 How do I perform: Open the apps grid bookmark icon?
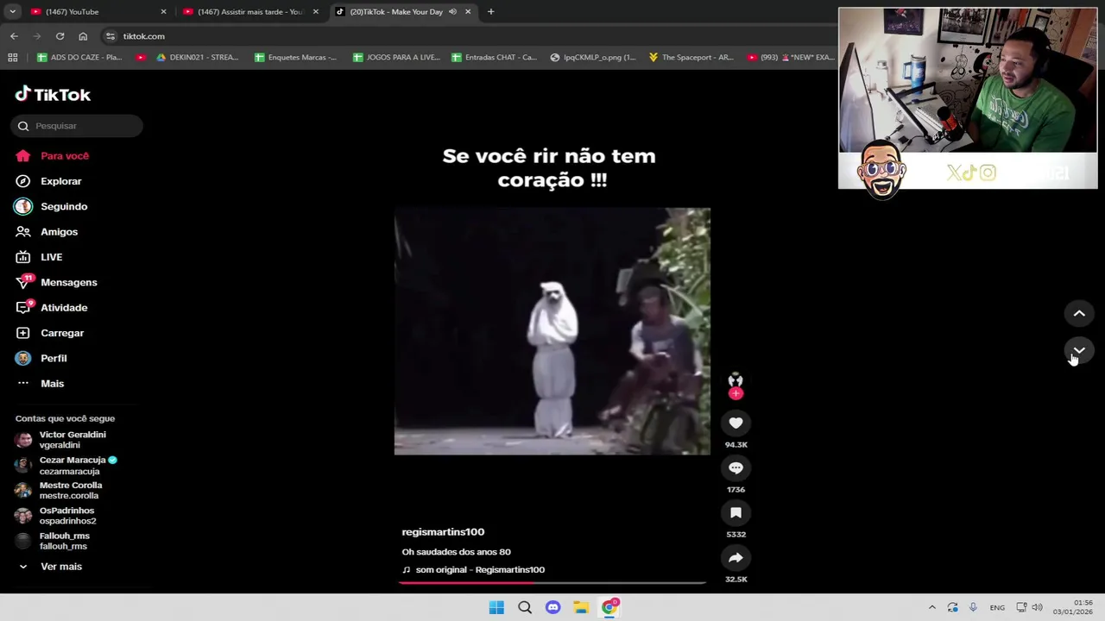click(12, 58)
